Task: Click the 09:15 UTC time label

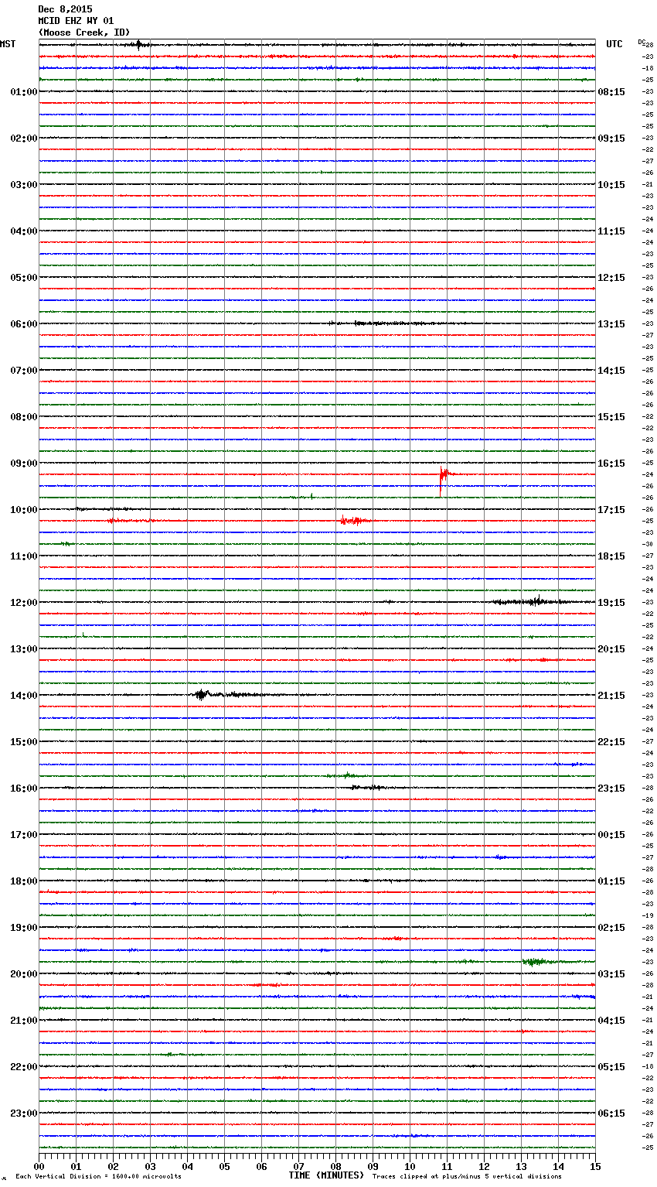Action: coord(611,139)
